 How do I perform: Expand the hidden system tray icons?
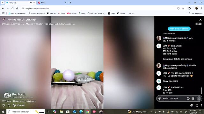[x=151, y=112]
